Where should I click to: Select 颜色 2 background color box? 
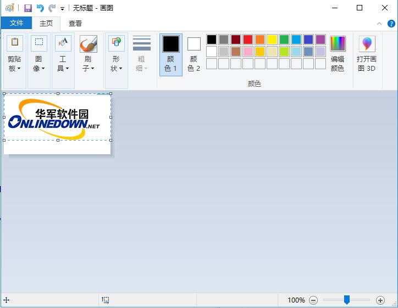pyautogui.click(x=194, y=55)
